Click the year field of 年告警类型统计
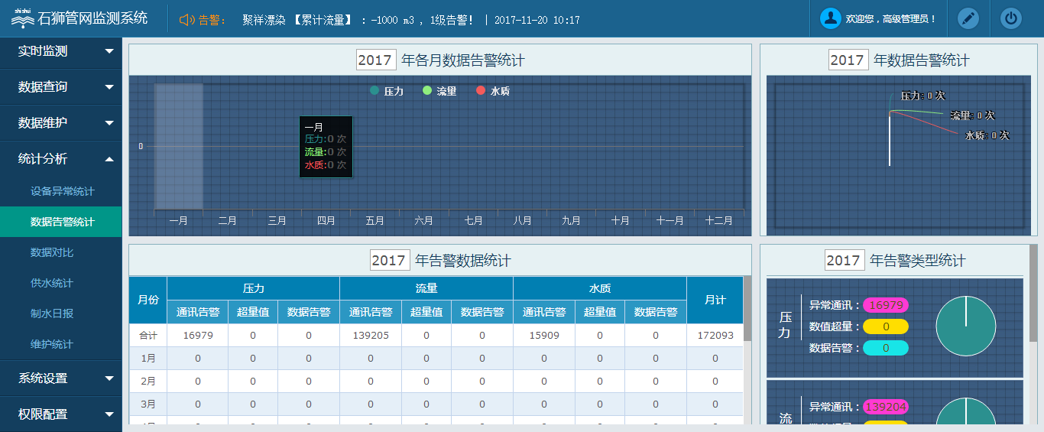 [x=845, y=261]
